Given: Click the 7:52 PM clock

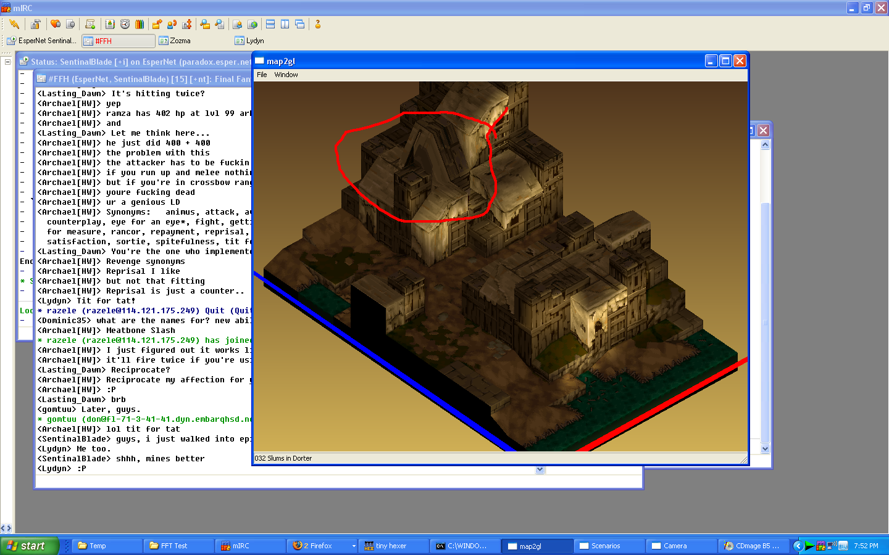Looking at the screenshot, I should (866, 546).
